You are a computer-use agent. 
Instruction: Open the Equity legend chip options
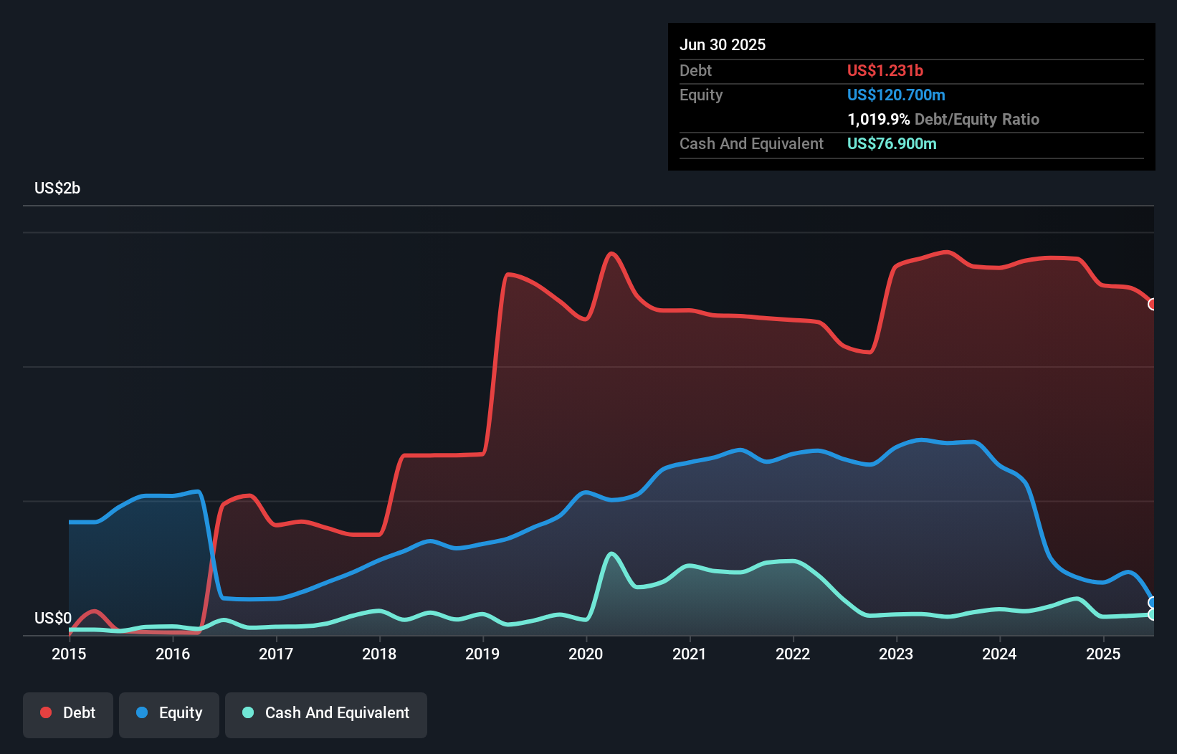click(168, 712)
